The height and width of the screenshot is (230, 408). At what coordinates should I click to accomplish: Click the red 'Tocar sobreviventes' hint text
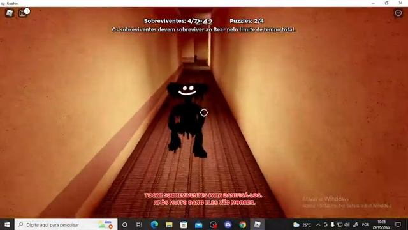[x=203, y=199]
